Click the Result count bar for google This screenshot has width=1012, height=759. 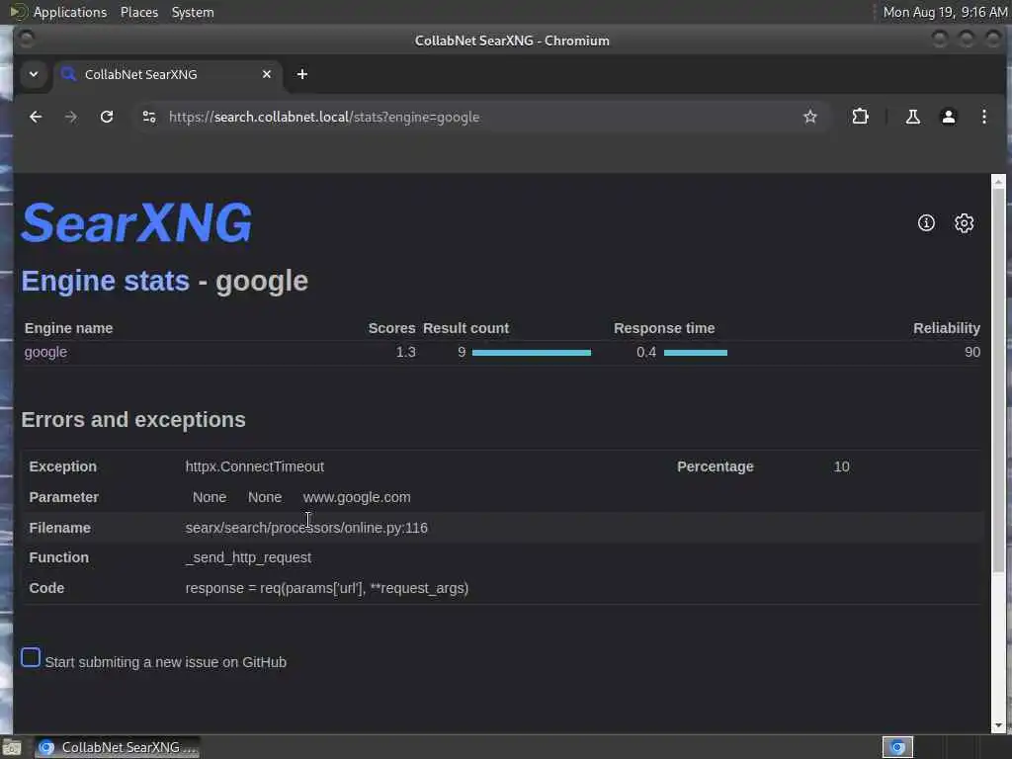coord(531,353)
